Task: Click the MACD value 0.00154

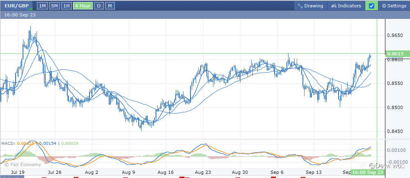Action: point(47,143)
